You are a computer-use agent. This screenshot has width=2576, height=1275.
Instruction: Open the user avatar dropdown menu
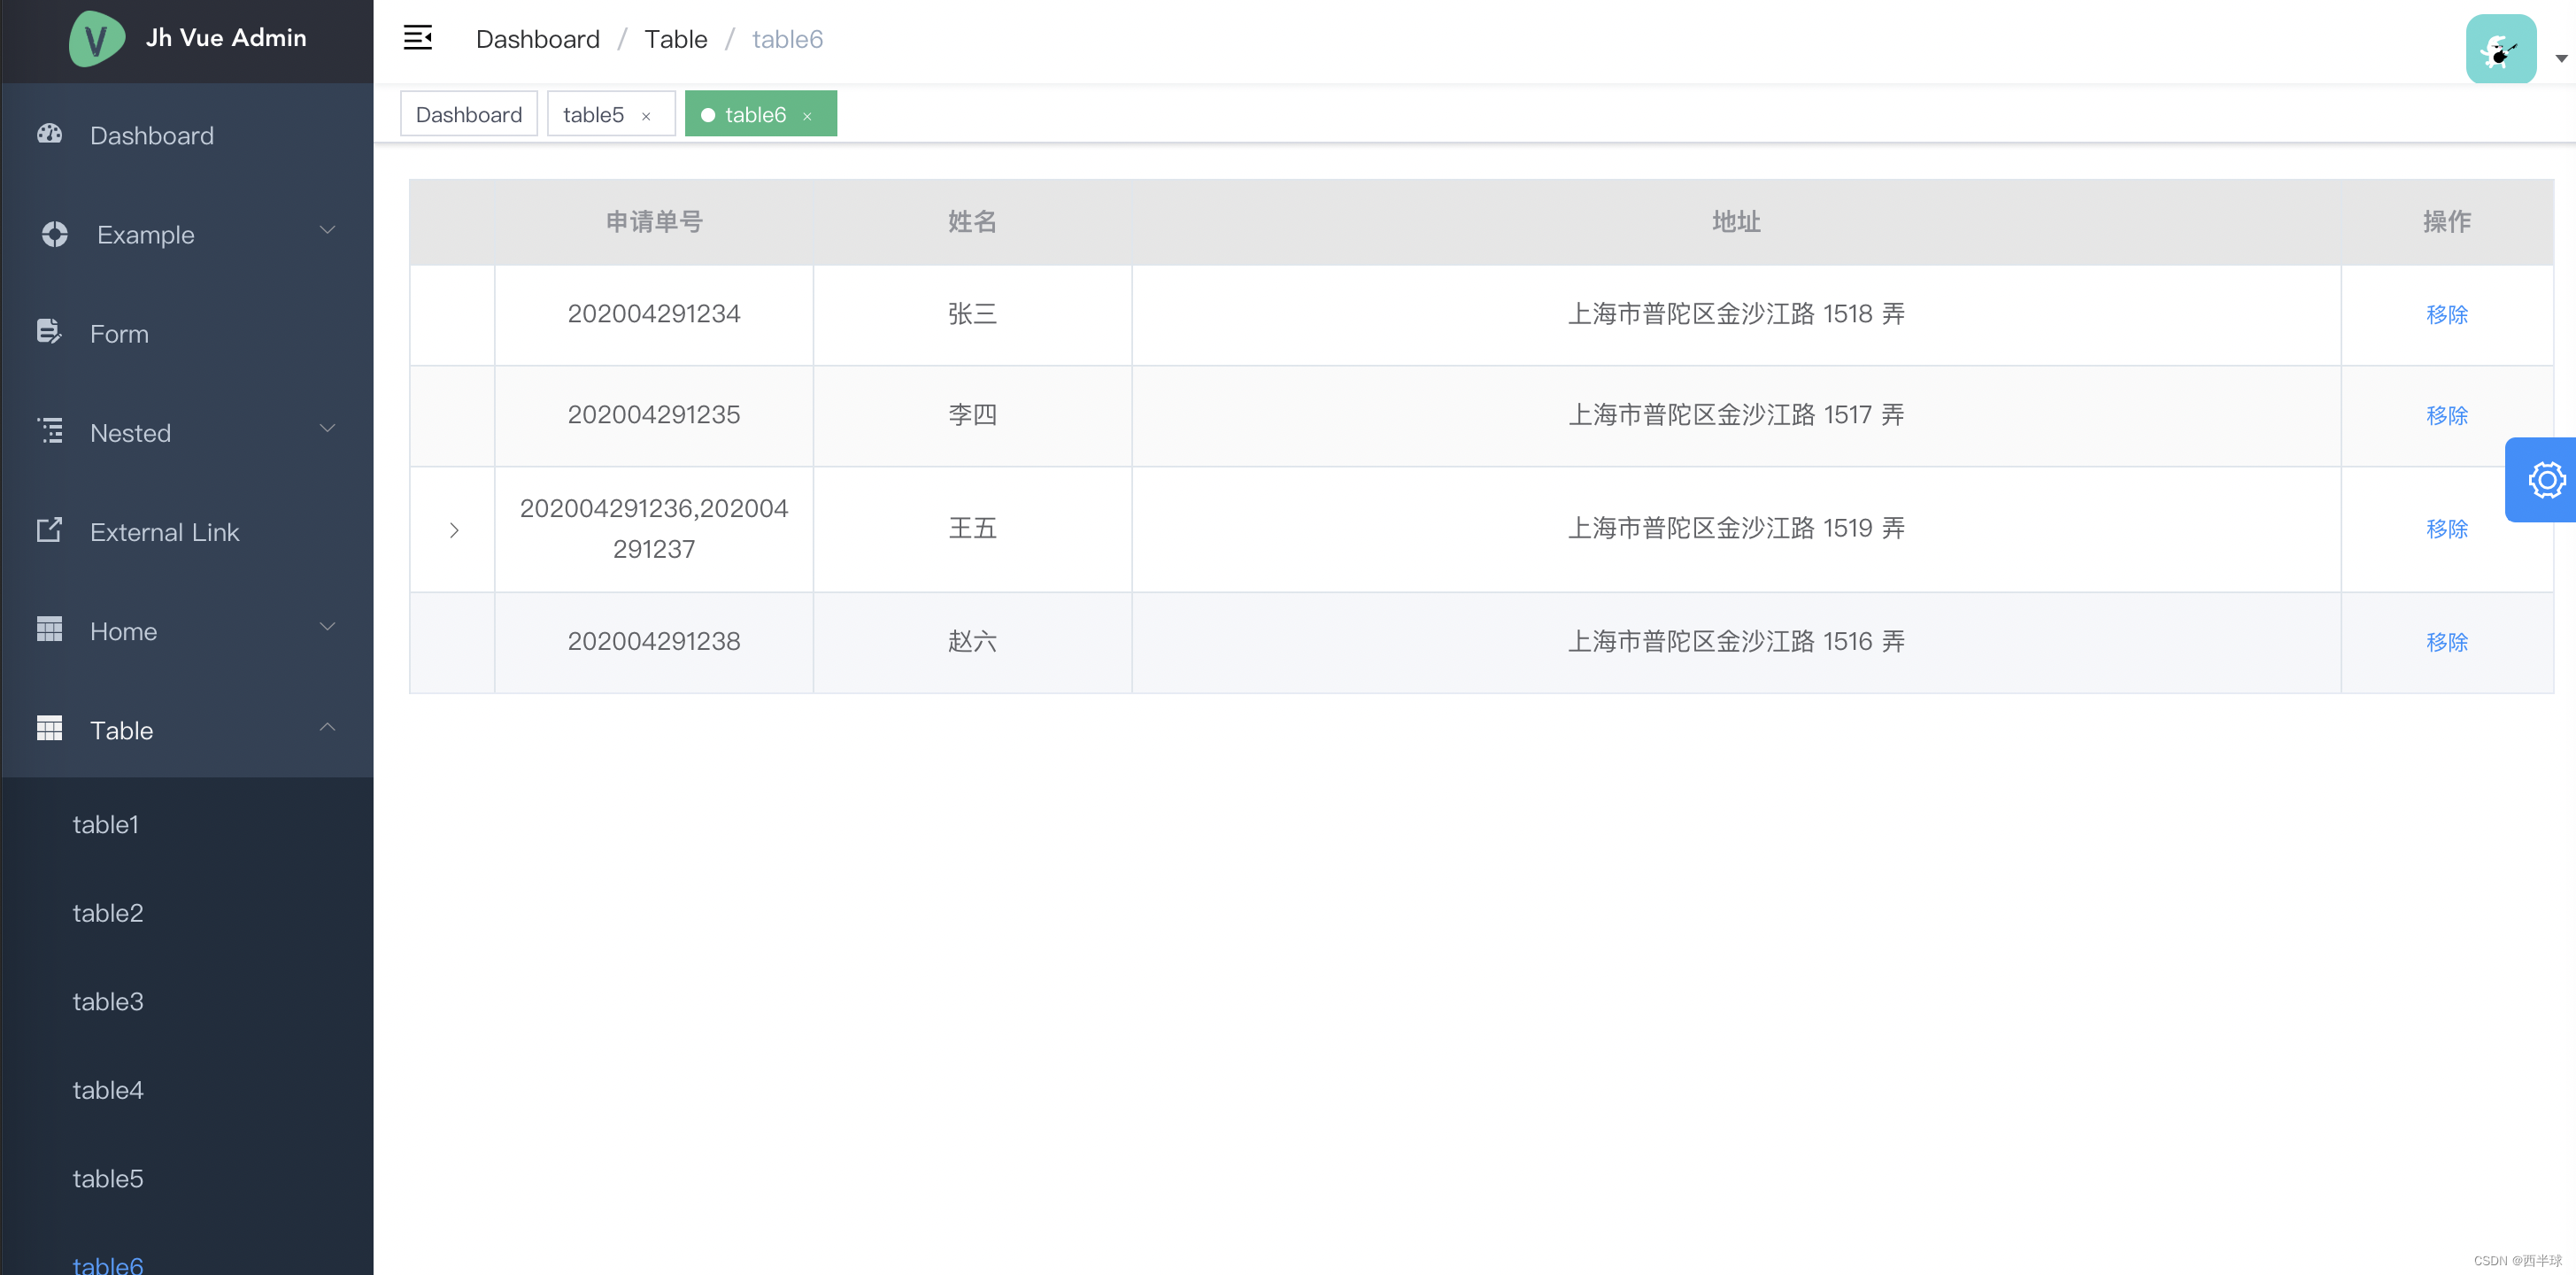pos(2501,47)
